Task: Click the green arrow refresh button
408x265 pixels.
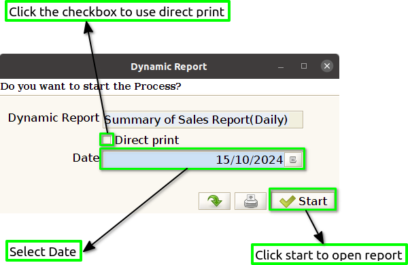Action: click(214, 201)
